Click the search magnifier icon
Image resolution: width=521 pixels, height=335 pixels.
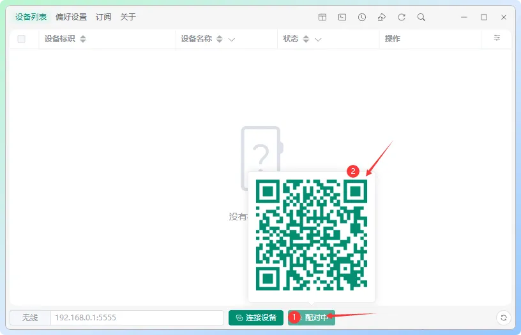tap(421, 17)
